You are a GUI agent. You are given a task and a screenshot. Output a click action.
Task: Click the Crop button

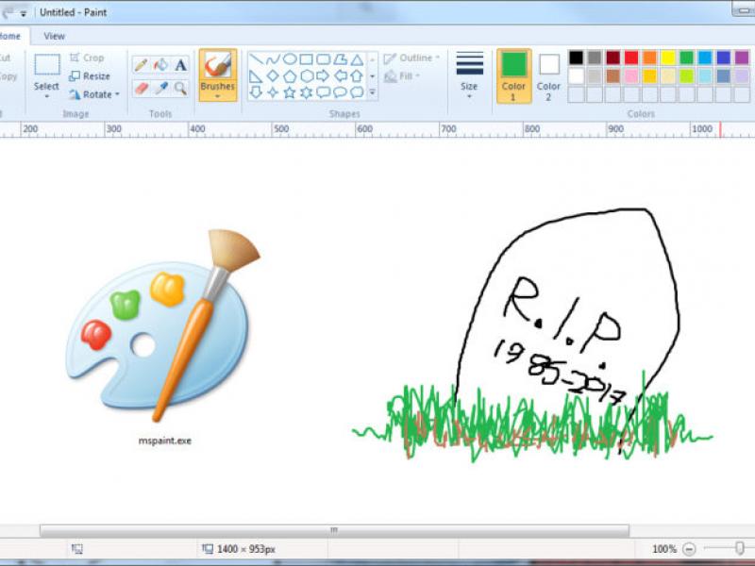pyautogui.click(x=88, y=58)
